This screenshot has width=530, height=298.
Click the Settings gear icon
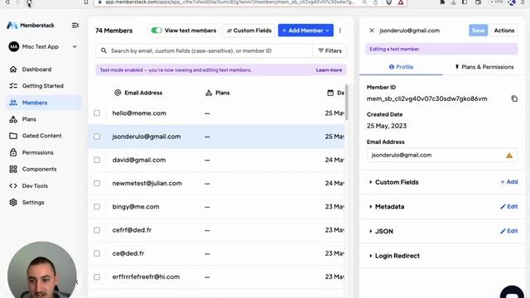pos(13,202)
